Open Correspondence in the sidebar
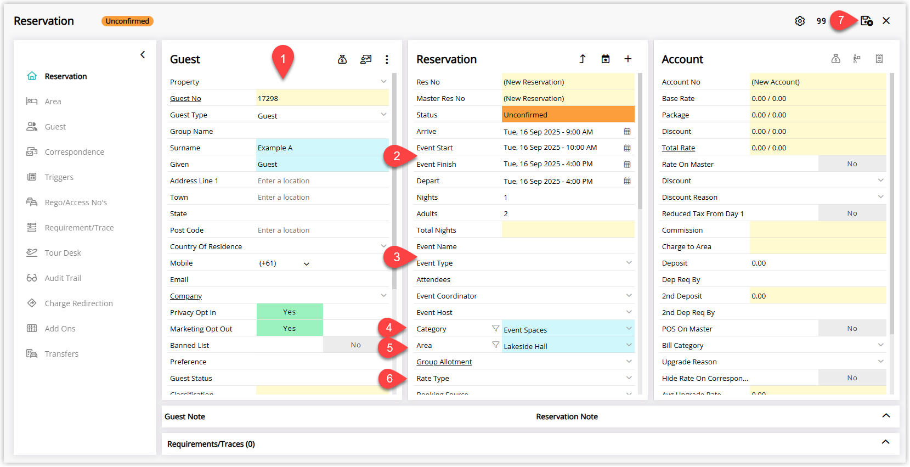 click(74, 152)
